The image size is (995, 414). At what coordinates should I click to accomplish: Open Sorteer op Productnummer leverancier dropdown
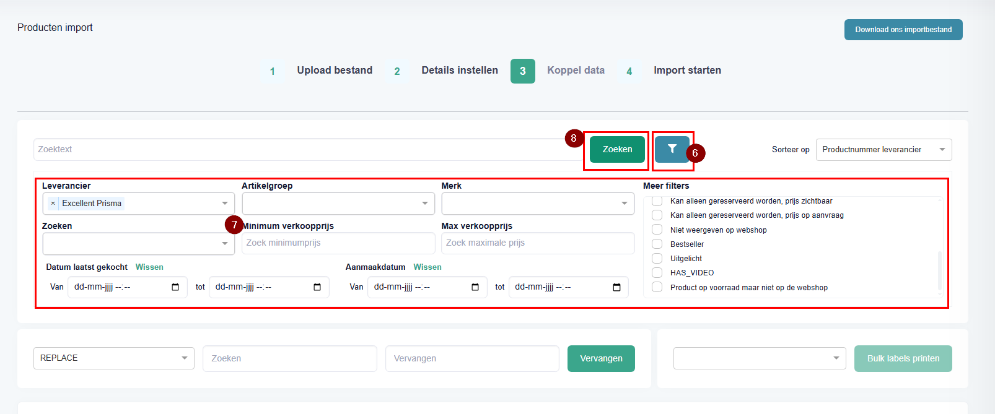(883, 150)
